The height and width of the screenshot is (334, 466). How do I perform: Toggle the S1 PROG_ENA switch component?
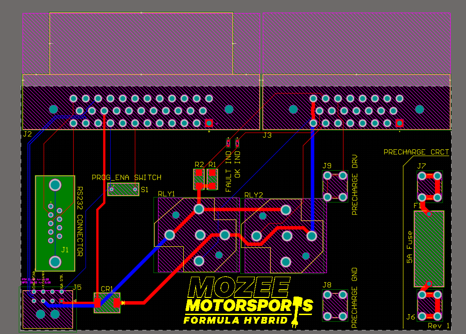coord(123,190)
